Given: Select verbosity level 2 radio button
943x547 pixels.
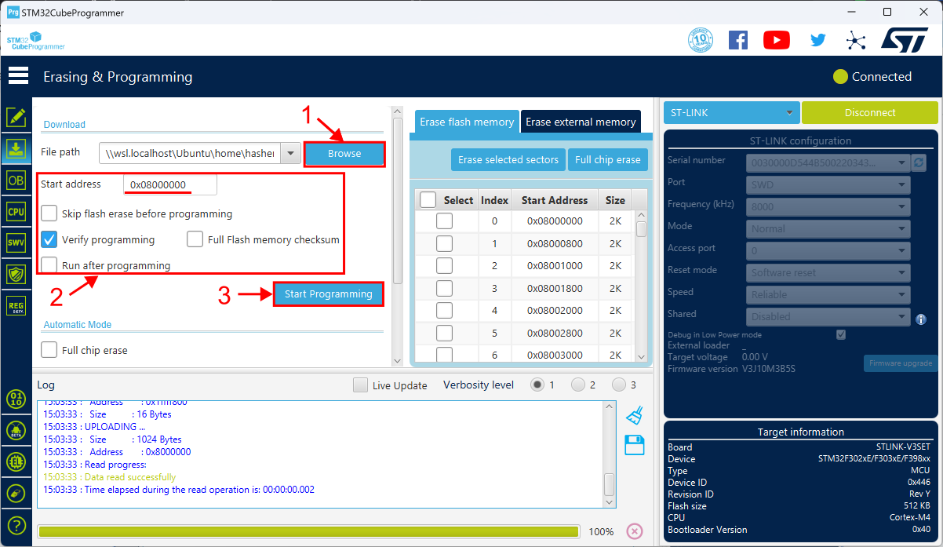Looking at the screenshot, I should tap(578, 385).
